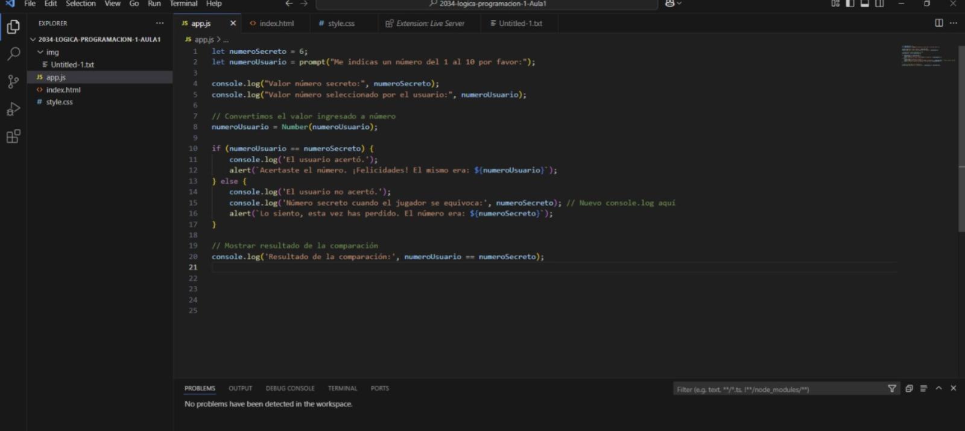Click the 'No problems have been detected' message
Screen dimensions: 965x431
click(268, 404)
